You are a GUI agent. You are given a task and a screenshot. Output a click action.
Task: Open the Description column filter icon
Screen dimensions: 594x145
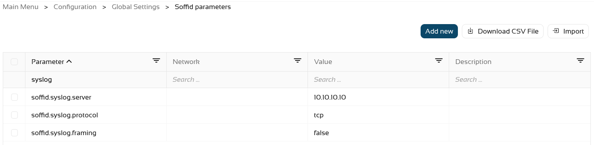coord(581,60)
